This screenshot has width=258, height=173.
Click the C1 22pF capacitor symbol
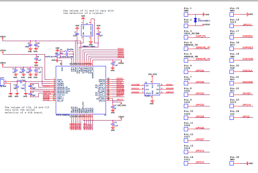coord(77,34)
